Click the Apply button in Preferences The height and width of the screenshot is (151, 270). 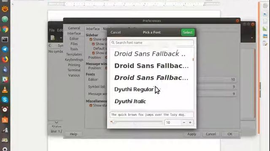(192, 134)
